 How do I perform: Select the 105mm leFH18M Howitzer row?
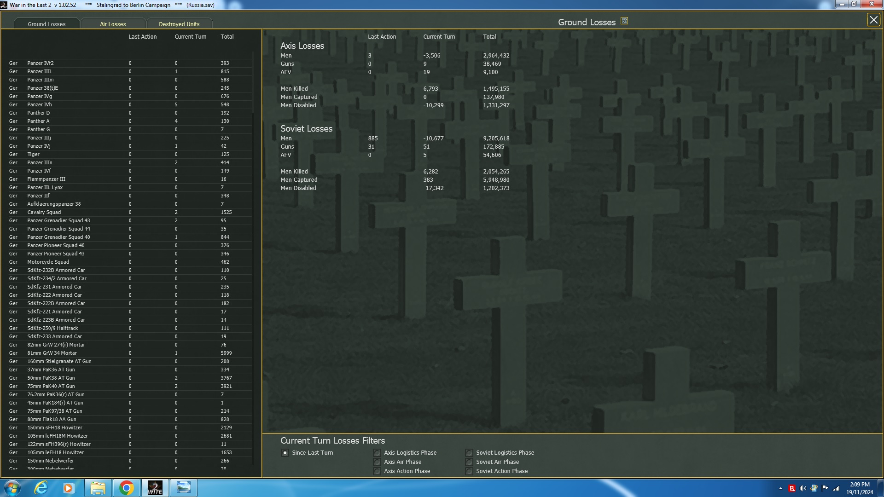coord(130,436)
